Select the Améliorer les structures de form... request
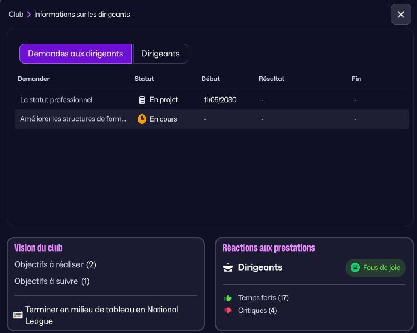 (212, 119)
